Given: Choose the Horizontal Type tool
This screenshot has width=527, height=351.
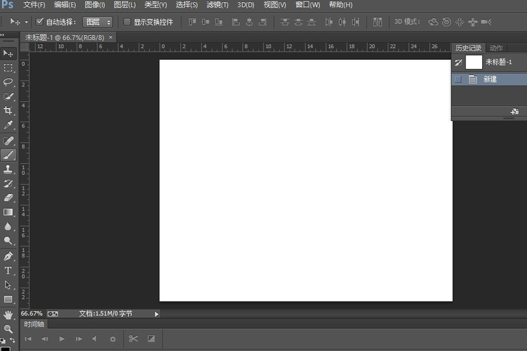Looking at the screenshot, I should pyautogui.click(x=8, y=270).
